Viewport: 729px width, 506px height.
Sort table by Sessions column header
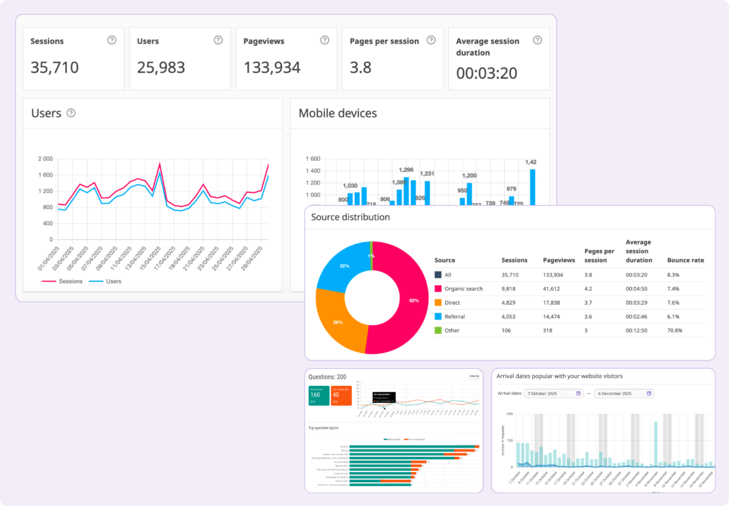pos(514,260)
